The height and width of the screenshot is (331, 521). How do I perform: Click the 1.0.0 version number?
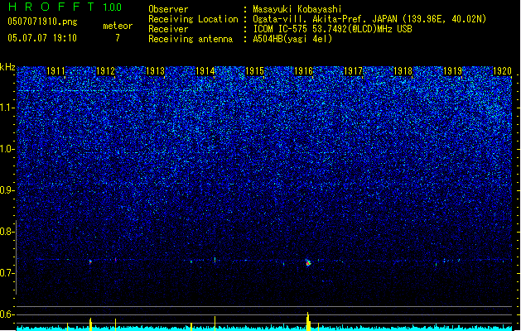(x=112, y=7)
